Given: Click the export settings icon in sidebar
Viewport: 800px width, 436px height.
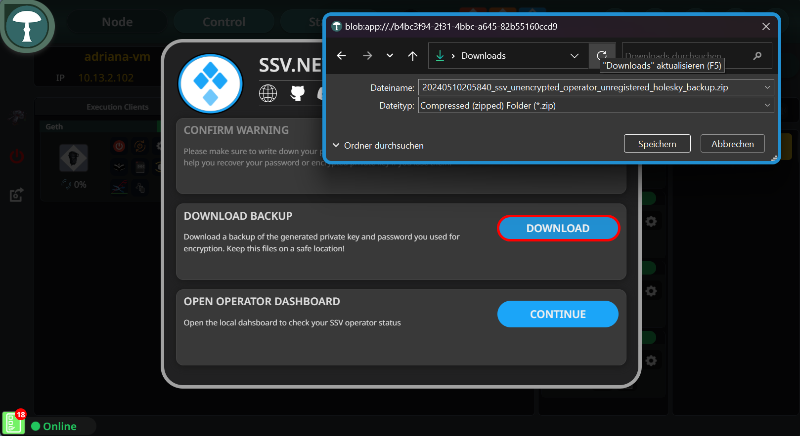Looking at the screenshot, I should click(x=17, y=195).
